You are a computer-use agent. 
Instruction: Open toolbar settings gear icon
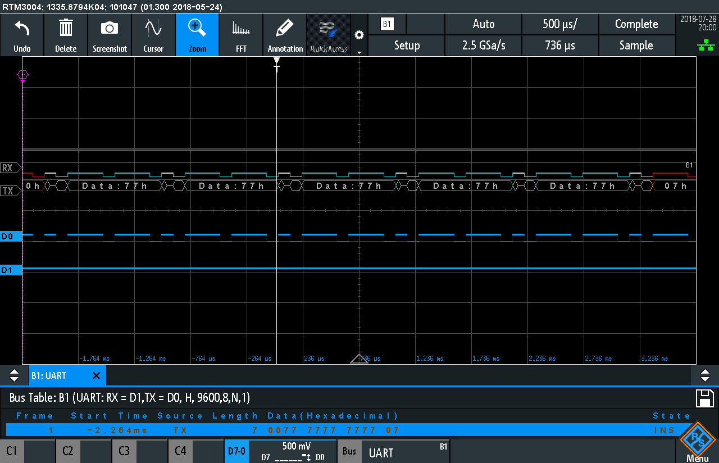click(359, 35)
